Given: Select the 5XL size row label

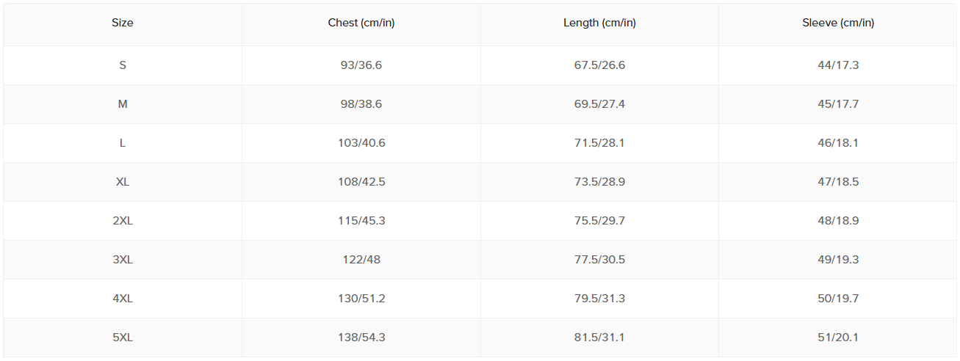Looking at the screenshot, I should coord(123,338).
